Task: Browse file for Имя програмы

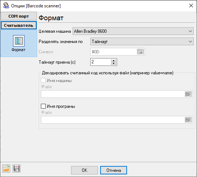Action: pyautogui.click(x=188, y=120)
